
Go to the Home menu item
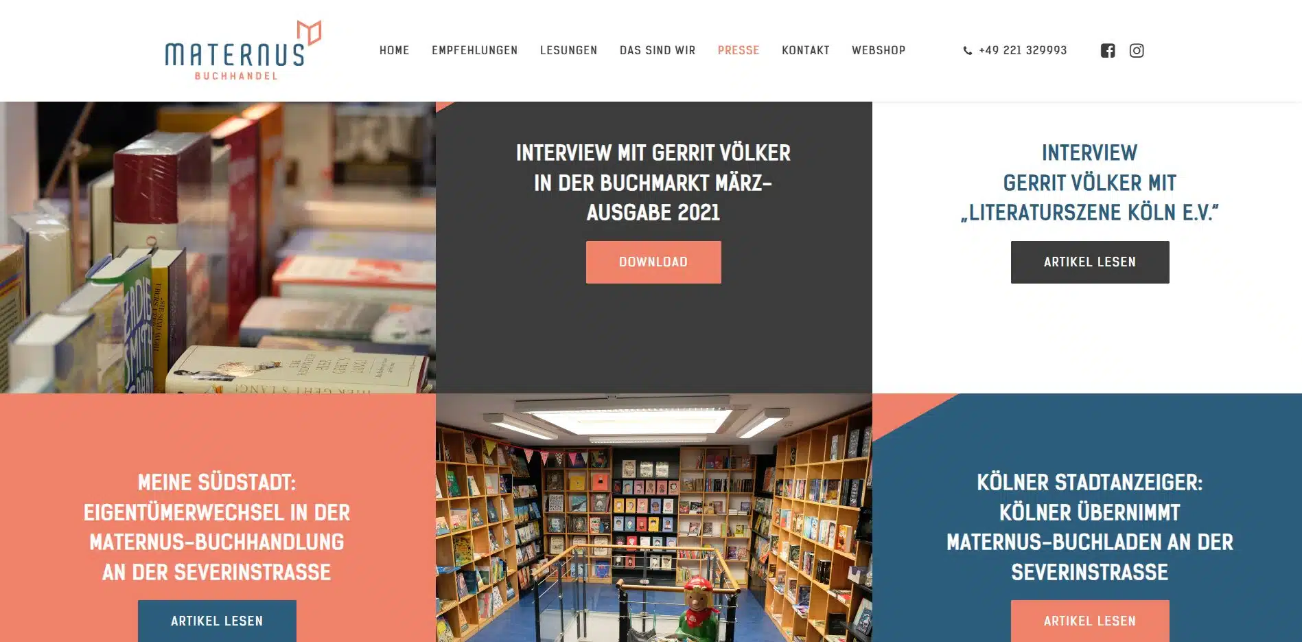[395, 50]
